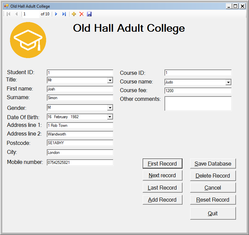This screenshot has width=249, height=235.
Task: Click the Add Record button
Action: (x=162, y=200)
